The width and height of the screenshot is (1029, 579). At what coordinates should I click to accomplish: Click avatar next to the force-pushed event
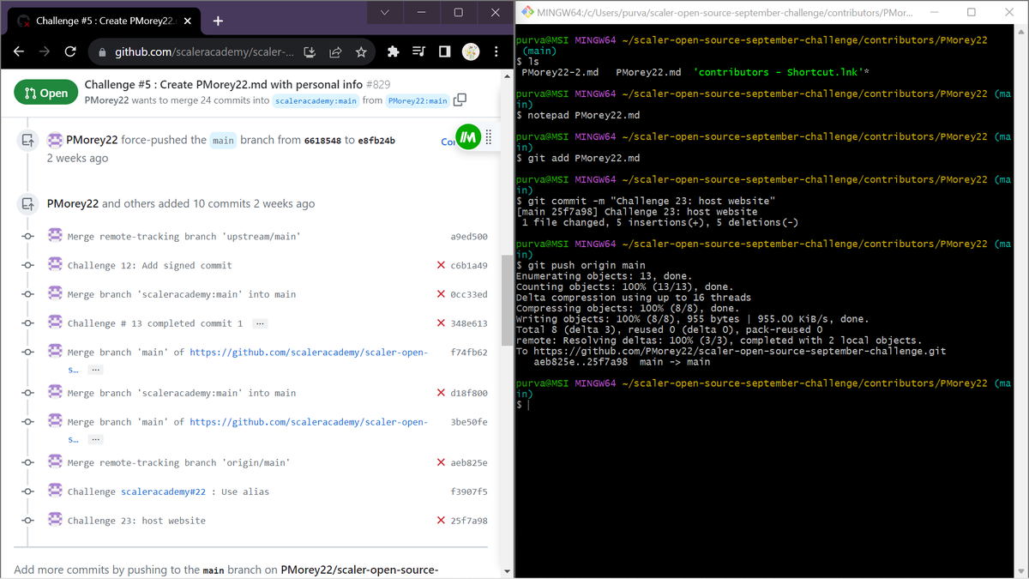coord(55,140)
